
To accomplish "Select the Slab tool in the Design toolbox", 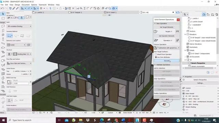I will pos(3,48).
